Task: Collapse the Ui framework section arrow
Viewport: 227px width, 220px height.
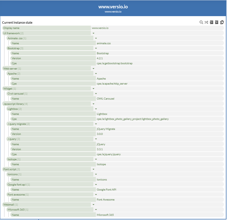Action: 93,33
